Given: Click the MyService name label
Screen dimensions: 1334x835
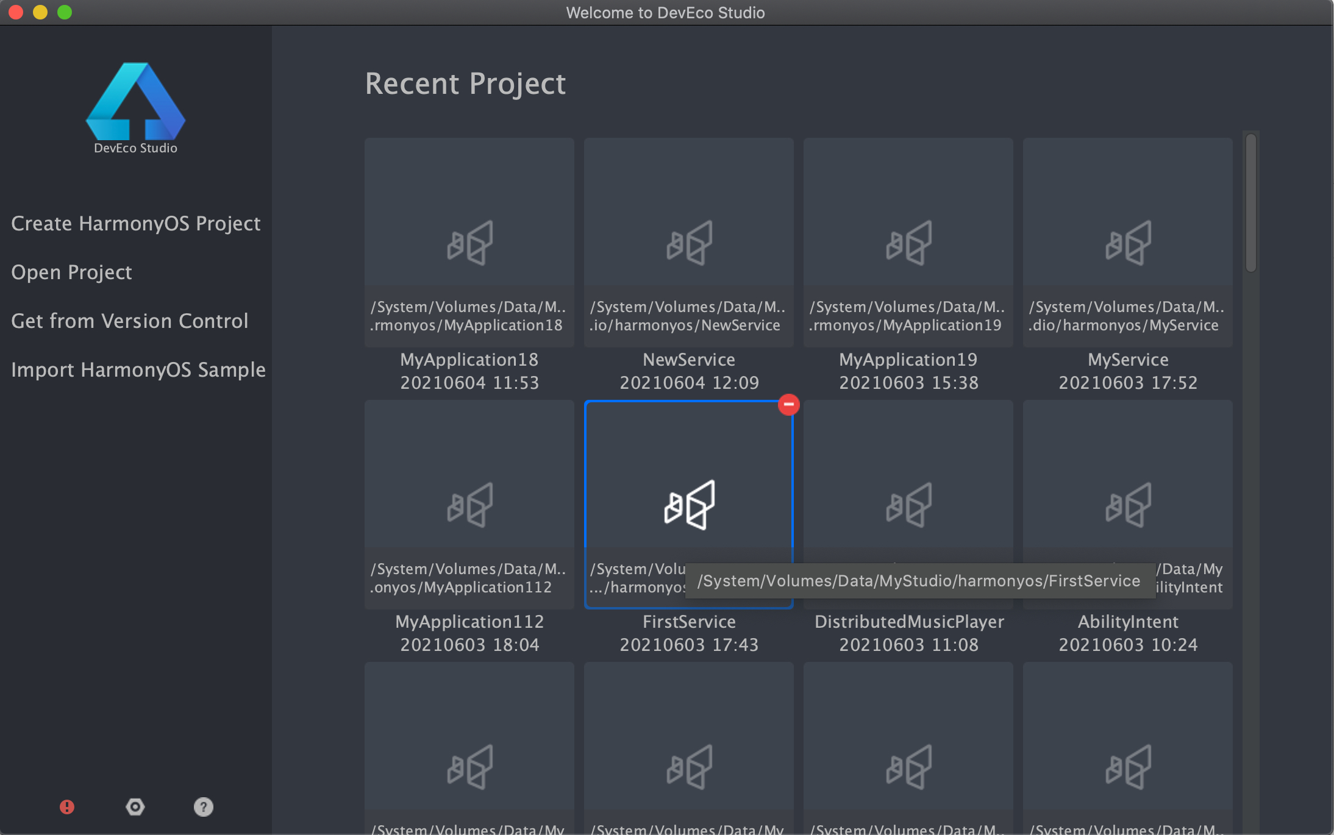Looking at the screenshot, I should click(1128, 360).
